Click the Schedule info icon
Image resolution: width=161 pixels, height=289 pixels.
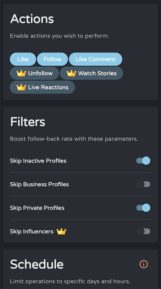[x=144, y=264]
